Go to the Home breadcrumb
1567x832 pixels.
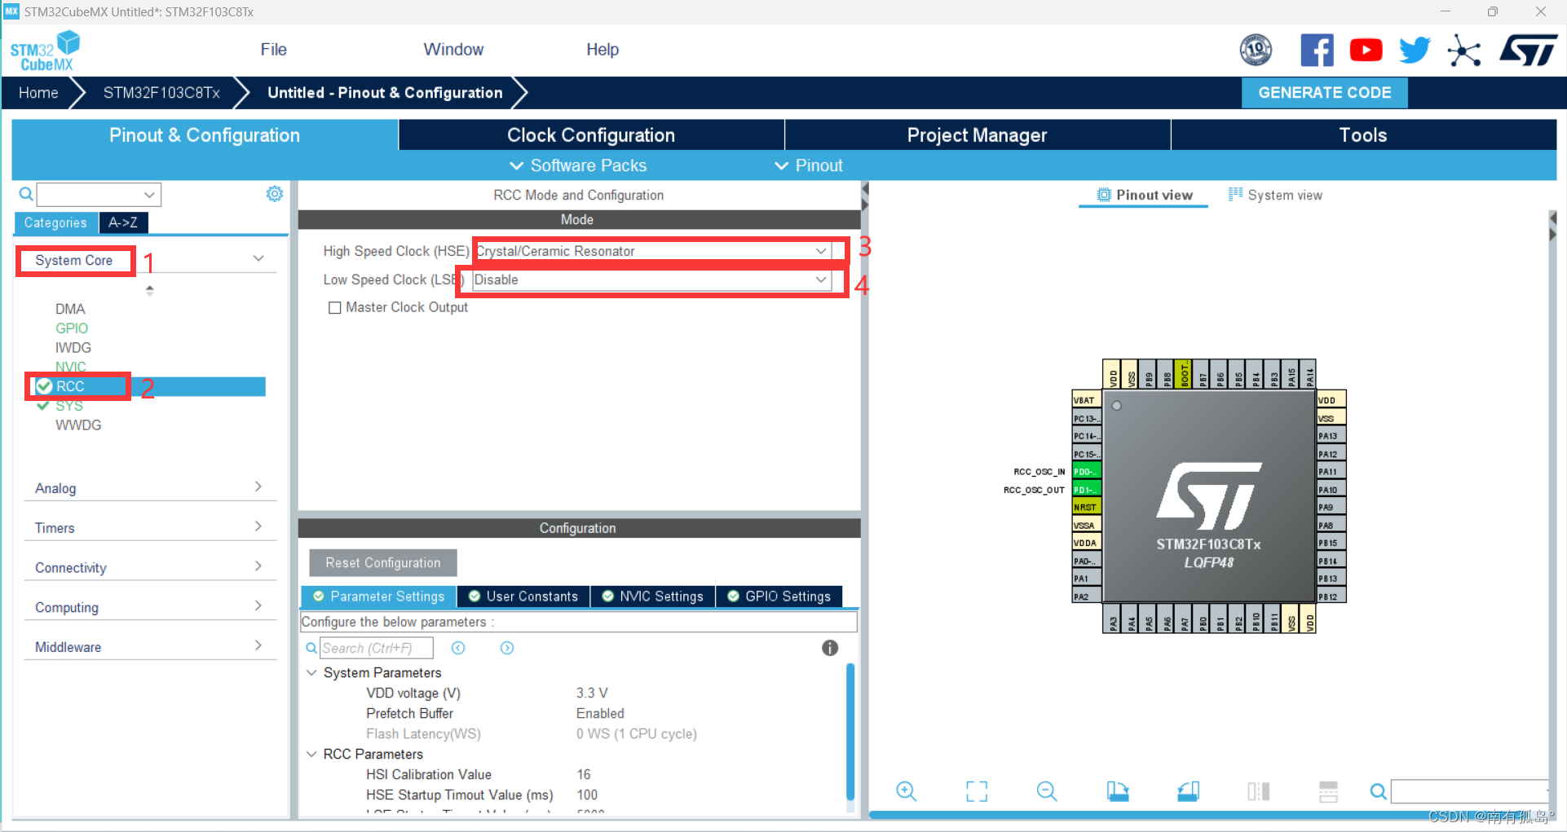coord(38,93)
